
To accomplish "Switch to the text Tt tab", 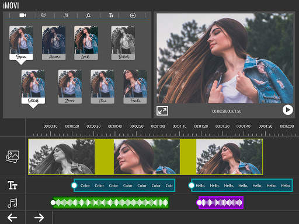I will coord(111,15).
